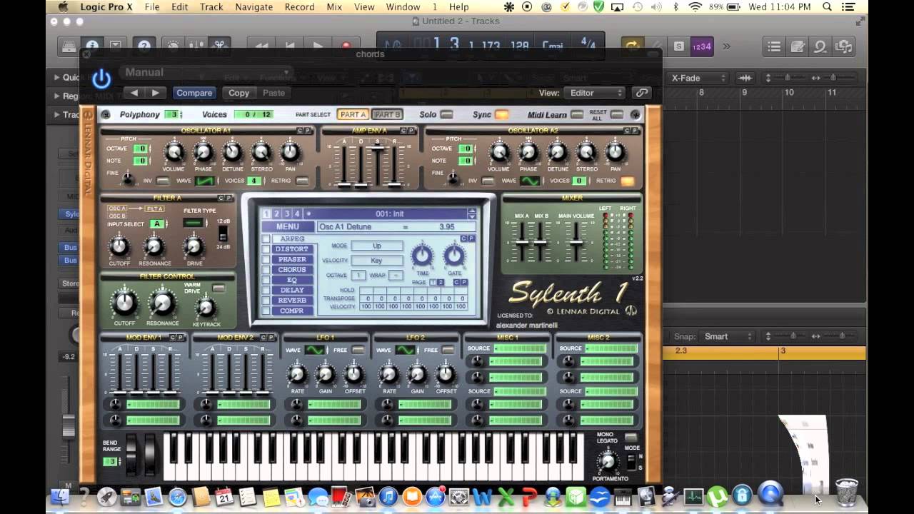
Task: Click the LFO 1 wave shape display
Action: pyautogui.click(x=314, y=350)
